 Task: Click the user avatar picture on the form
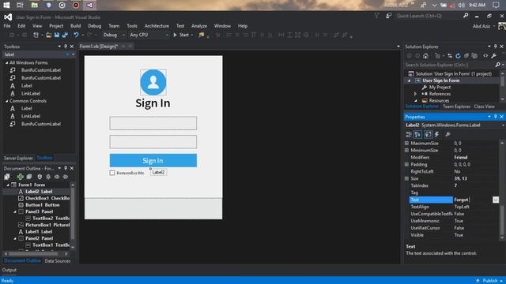coord(153,82)
